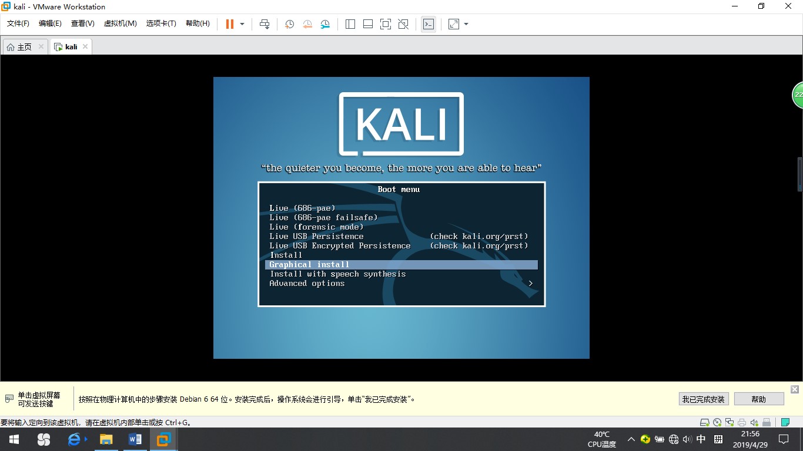Click the 帮助 button in the hint bar
Screen dimensions: 803x451
click(759, 399)
